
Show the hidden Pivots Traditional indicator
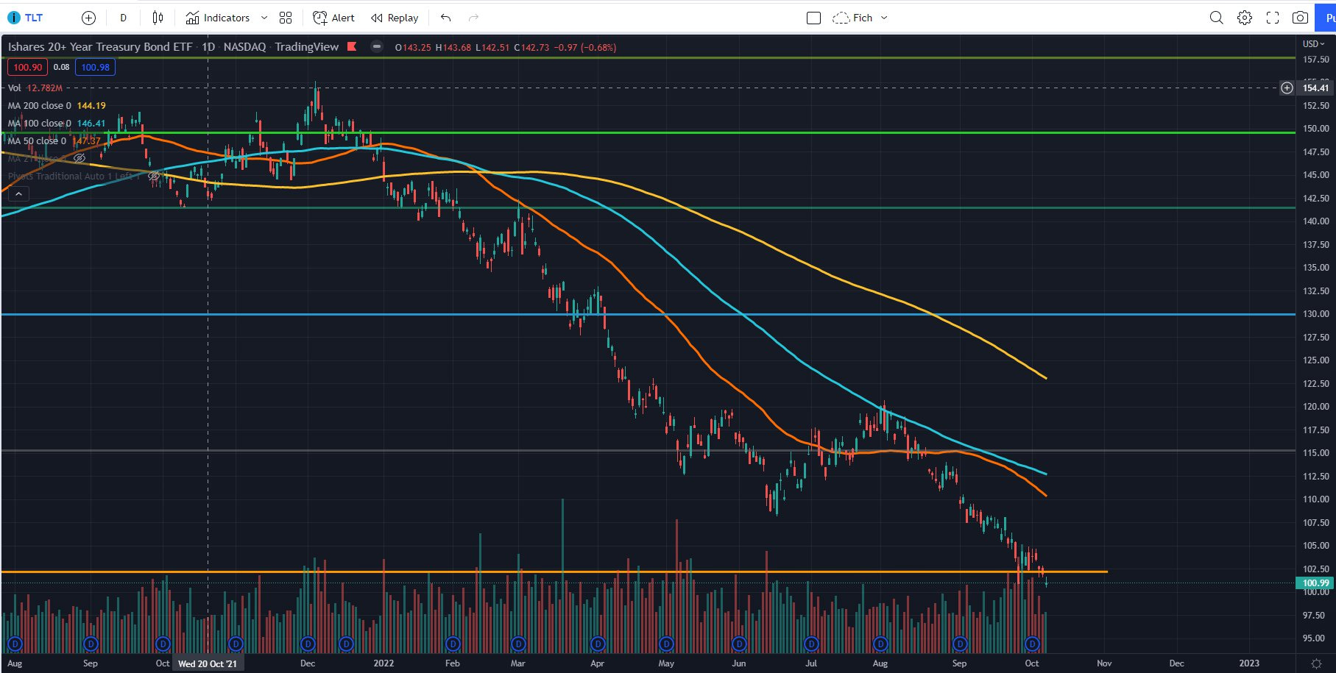[153, 176]
